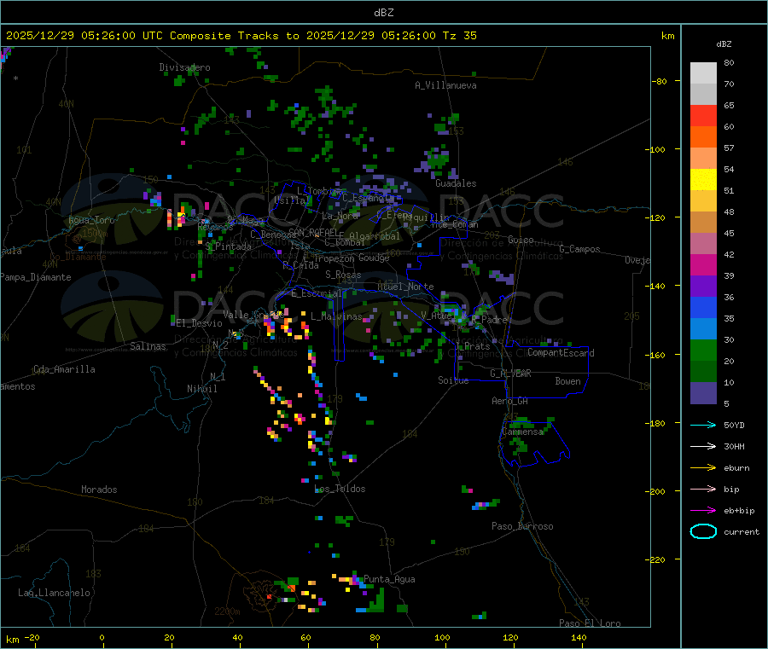Click the -220 km axis tick label
The width and height of the screenshot is (768, 649).
pos(657,560)
